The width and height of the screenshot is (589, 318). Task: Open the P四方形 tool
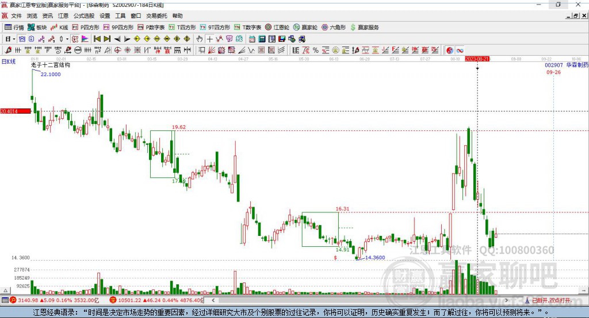coord(86,28)
